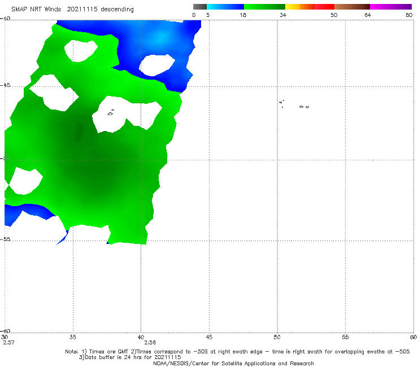The height and width of the screenshot is (367, 418).
Task: Click the green segment of the color bar
Action: pyautogui.click(x=264, y=7)
